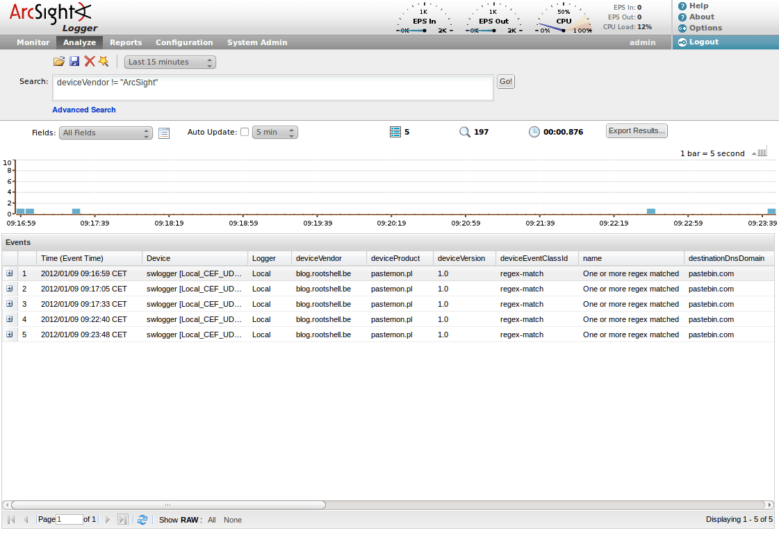Switch to the Reports tab
Image resolution: width=779 pixels, height=533 pixels.
pos(126,42)
